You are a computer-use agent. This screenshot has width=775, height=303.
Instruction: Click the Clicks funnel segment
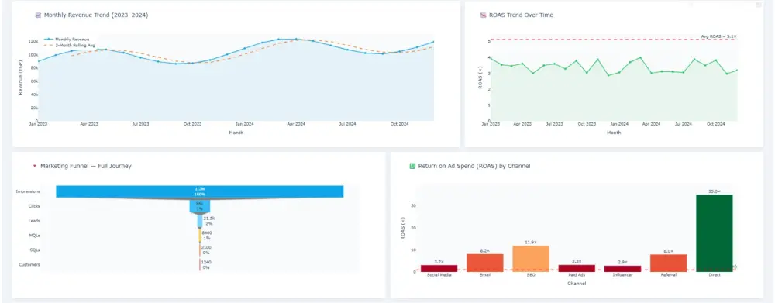pos(200,206)
